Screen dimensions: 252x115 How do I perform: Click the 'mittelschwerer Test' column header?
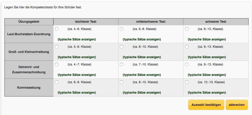coord(151,22)
